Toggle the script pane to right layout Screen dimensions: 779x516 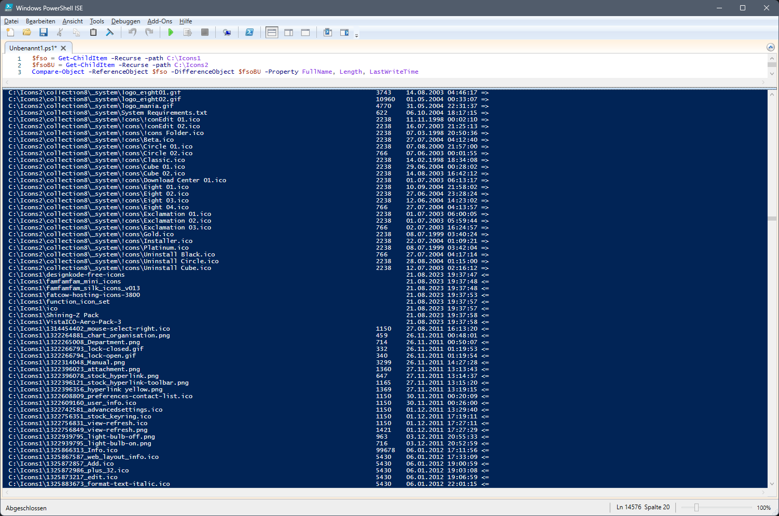[289, 32]
